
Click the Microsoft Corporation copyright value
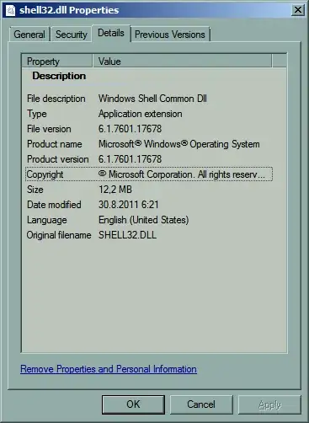tap(182, 174)
